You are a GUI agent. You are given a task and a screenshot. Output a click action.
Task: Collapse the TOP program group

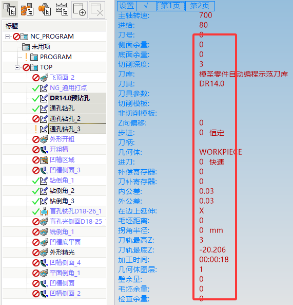coord(17,67)
